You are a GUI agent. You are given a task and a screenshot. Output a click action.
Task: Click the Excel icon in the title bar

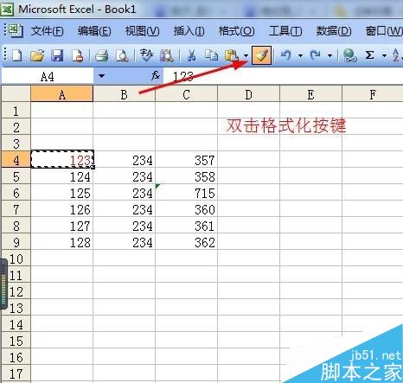(x=7, y=10)
